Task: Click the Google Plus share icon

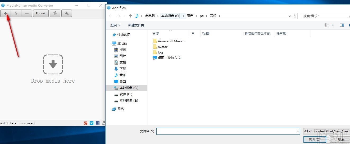Action: tap(85, 123)
